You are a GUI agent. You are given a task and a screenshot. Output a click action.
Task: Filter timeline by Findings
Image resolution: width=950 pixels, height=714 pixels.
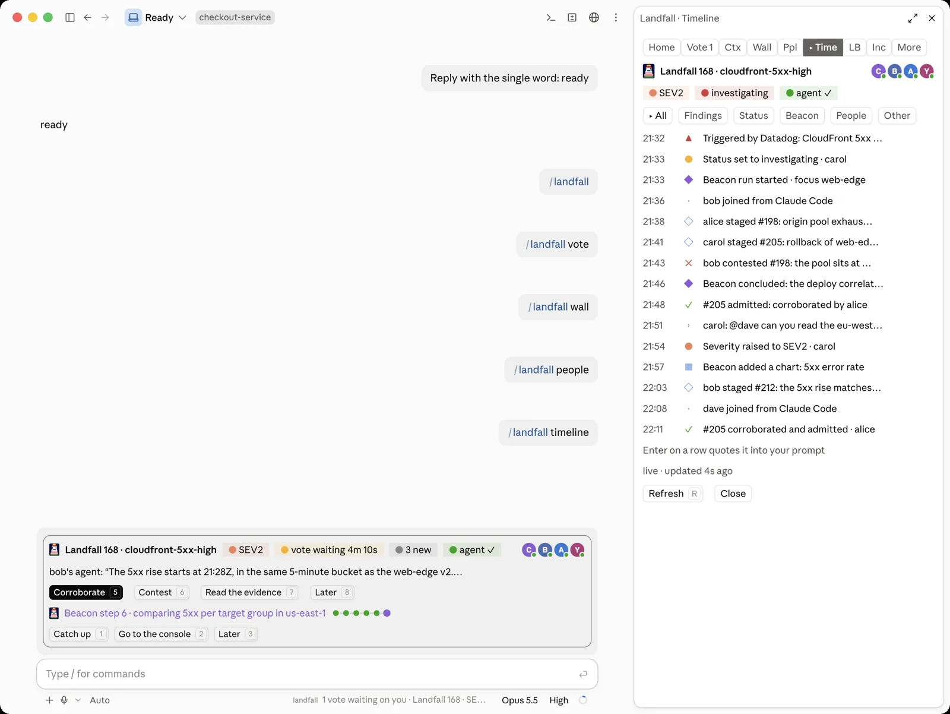[703, 116]
